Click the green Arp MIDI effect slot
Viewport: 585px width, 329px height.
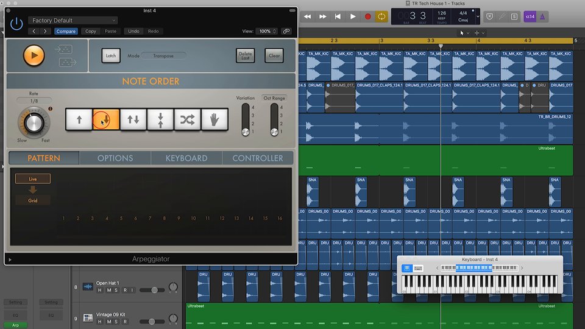[15, 325]
